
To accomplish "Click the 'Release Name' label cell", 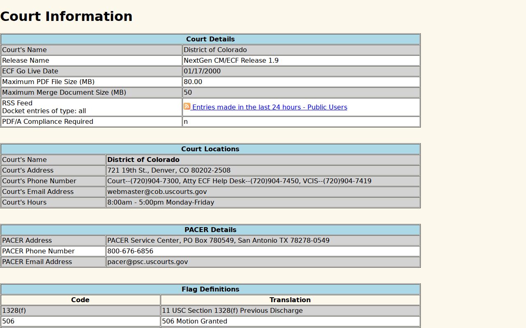I will [92, 61].
